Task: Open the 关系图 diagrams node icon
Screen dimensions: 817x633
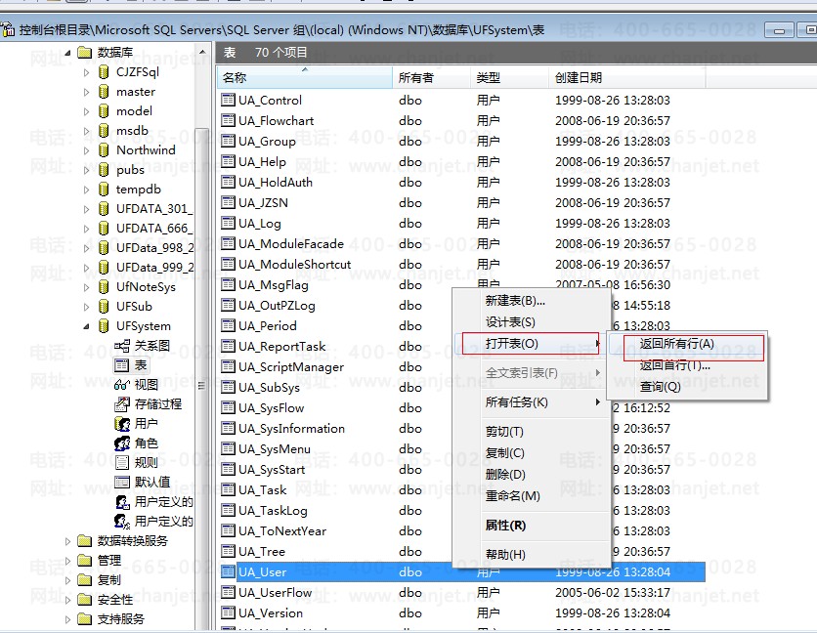Action: (122, 346)
